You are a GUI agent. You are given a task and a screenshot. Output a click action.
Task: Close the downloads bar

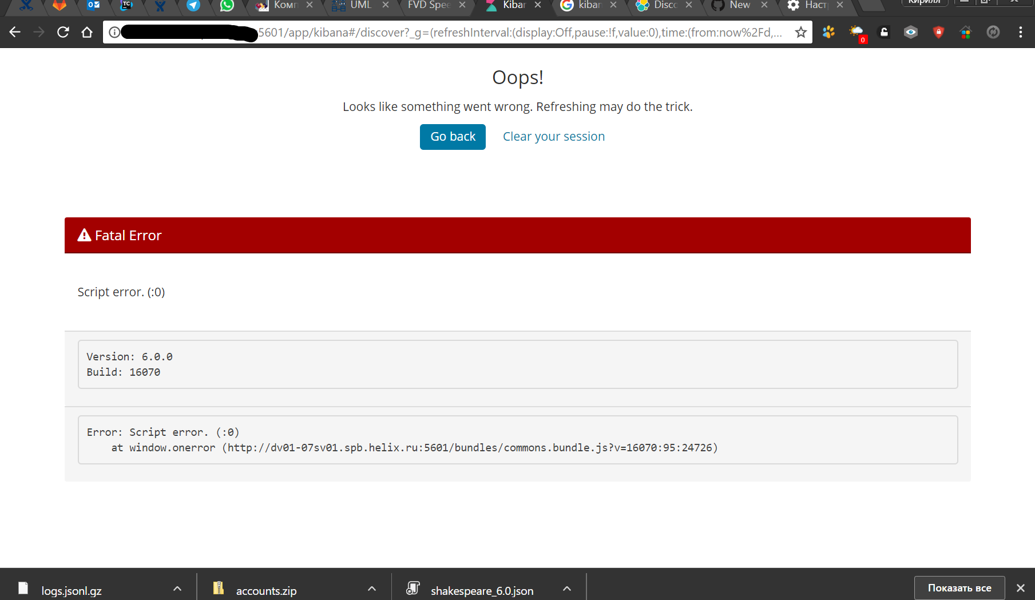coord(1021,588)
